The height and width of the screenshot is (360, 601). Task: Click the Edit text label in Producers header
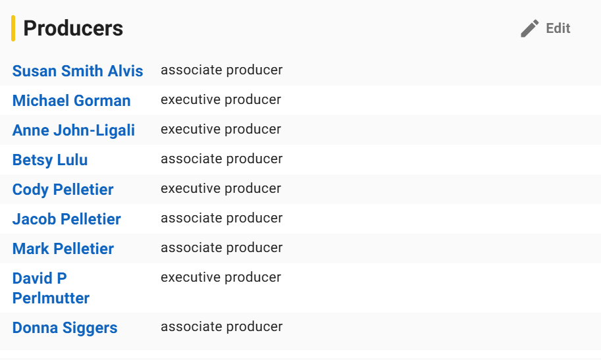pyautogui.click(x=558, y=28)
